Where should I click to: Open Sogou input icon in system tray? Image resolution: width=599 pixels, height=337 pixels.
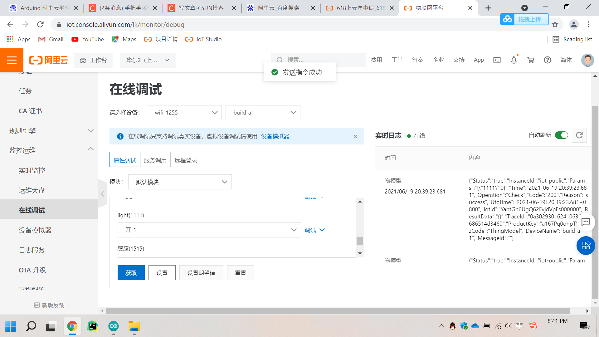point(533,326)
